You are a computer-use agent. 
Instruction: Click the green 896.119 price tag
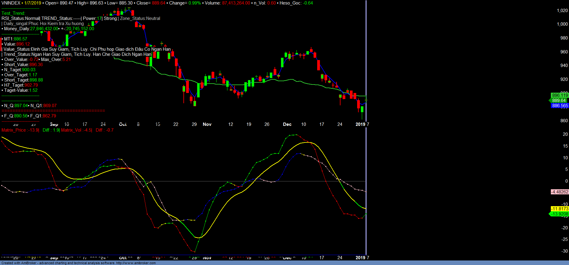(560, 95)
